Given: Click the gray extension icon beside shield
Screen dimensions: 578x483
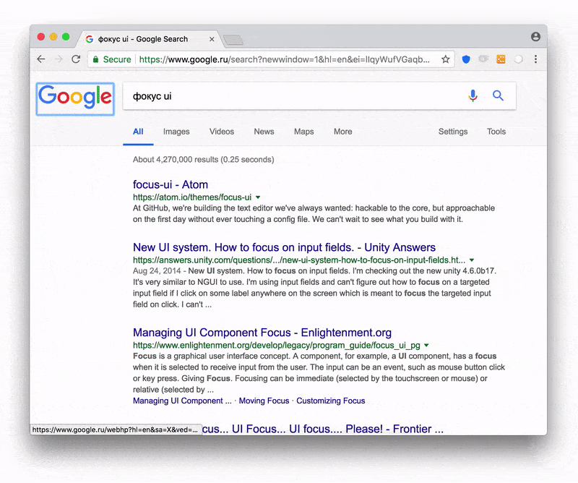Looking at the screenshot, I should (483, 59).
